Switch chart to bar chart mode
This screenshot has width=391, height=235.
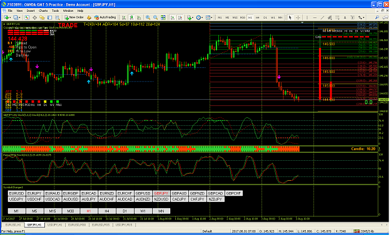(x=124, y=17)
